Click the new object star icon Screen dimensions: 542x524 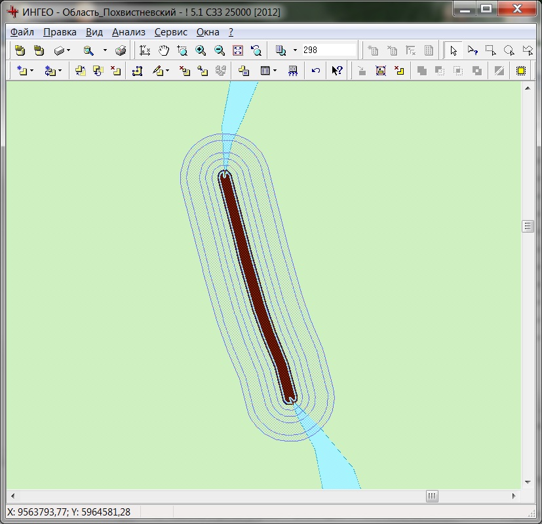(x=22, y=71)
